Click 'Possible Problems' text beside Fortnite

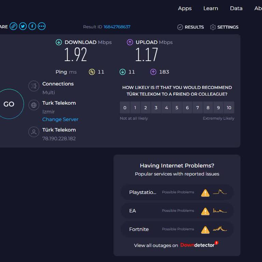point(178,229)
